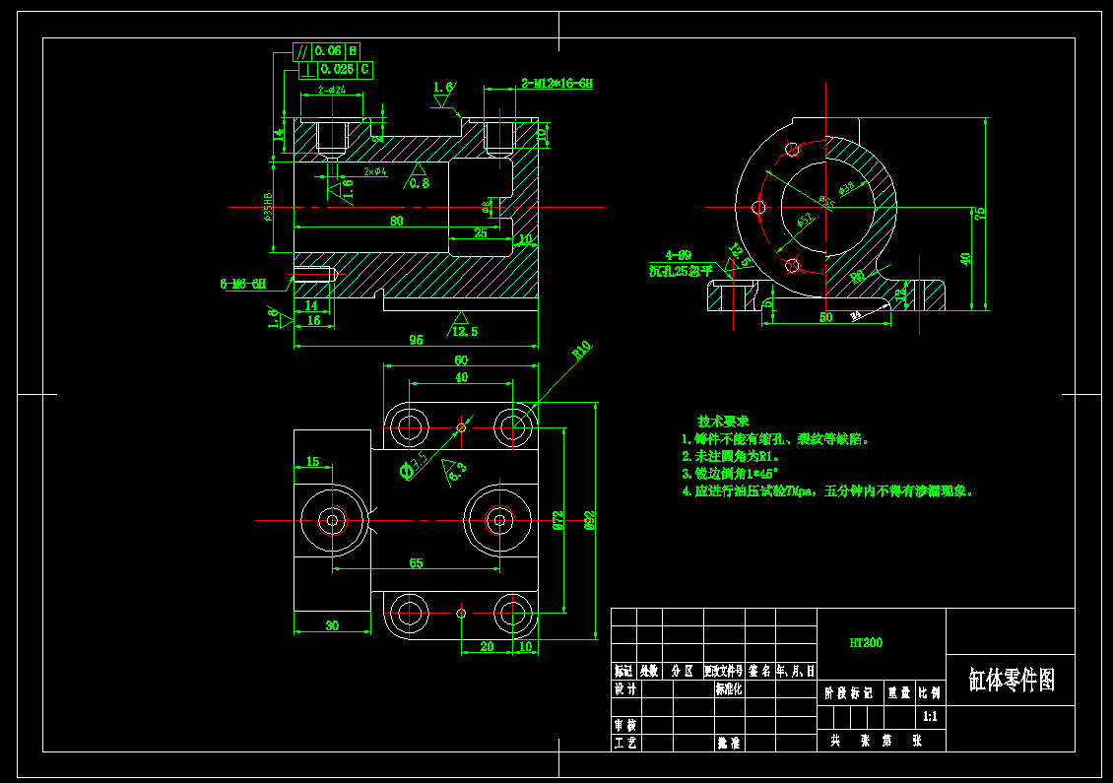The image size is (1113, 783).
Task: Select the 处数 header cell
Action: [x=649, y=671]
